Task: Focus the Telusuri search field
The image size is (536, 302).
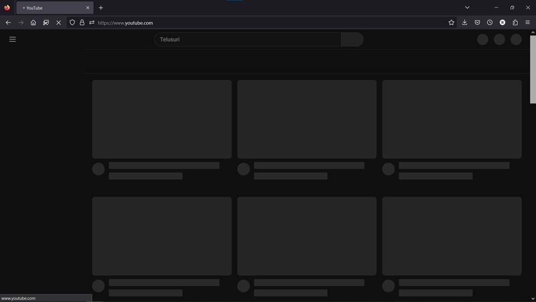Action: [x=248, y=39]
